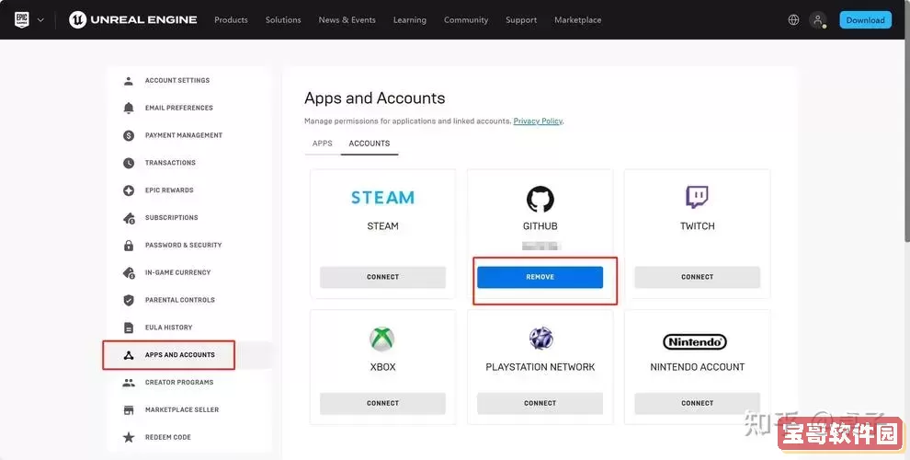Open Parental Controls in sidebar
The height and width of the screenshot is (460, 910).
[x=180, y=300]
